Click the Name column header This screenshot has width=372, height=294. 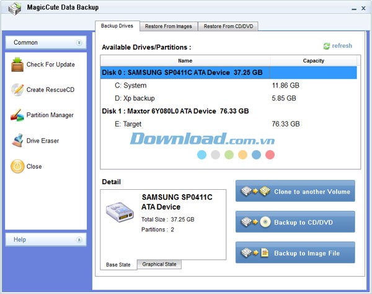[185, 61]
